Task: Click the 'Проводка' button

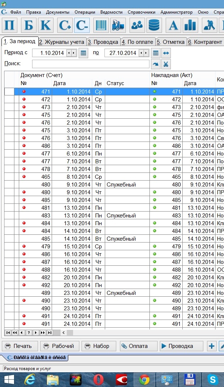Action: 181,346
